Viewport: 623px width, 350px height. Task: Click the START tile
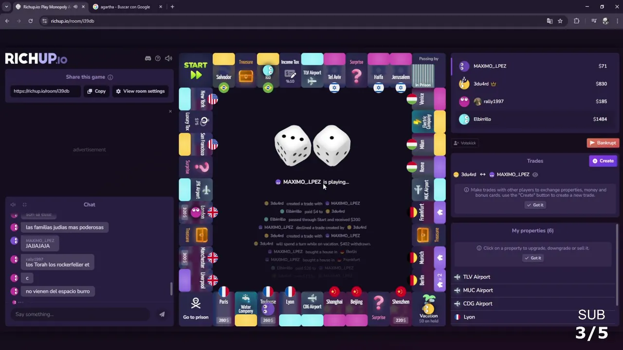click(196, 71)
